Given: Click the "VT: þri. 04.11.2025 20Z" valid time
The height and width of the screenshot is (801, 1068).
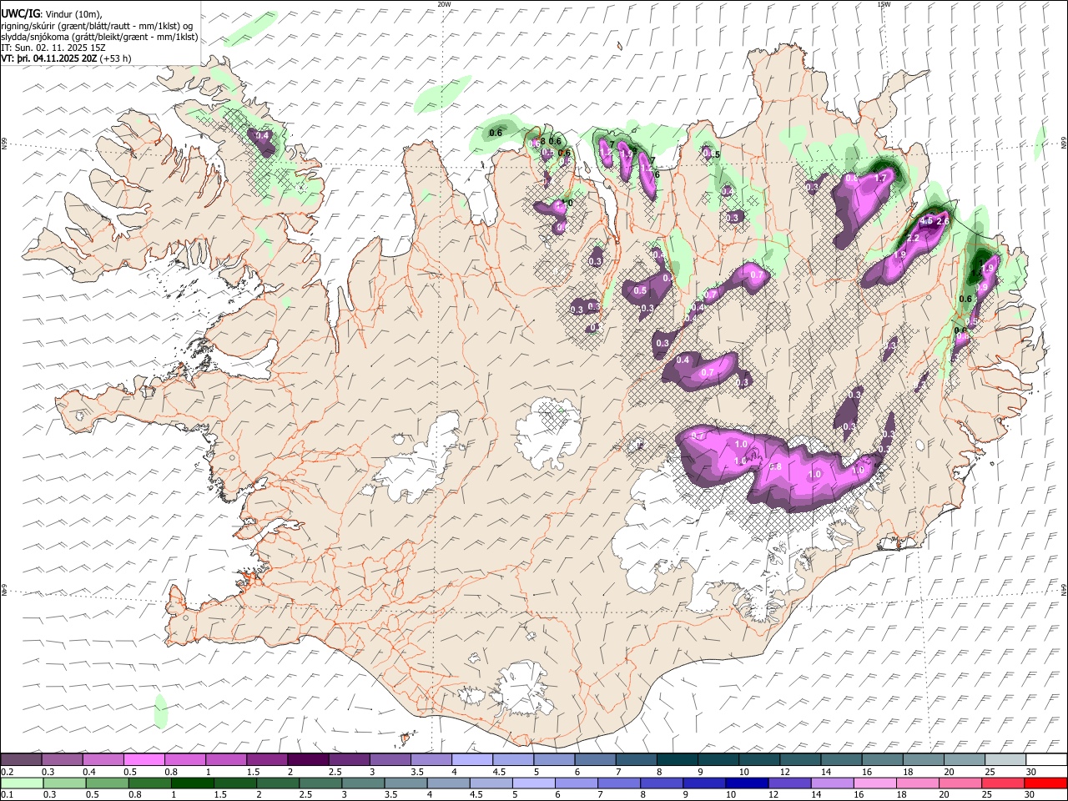Looking at the screenshot, I should [x=48, y=58].
